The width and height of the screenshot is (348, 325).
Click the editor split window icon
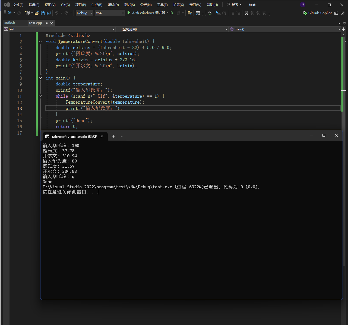344,29
